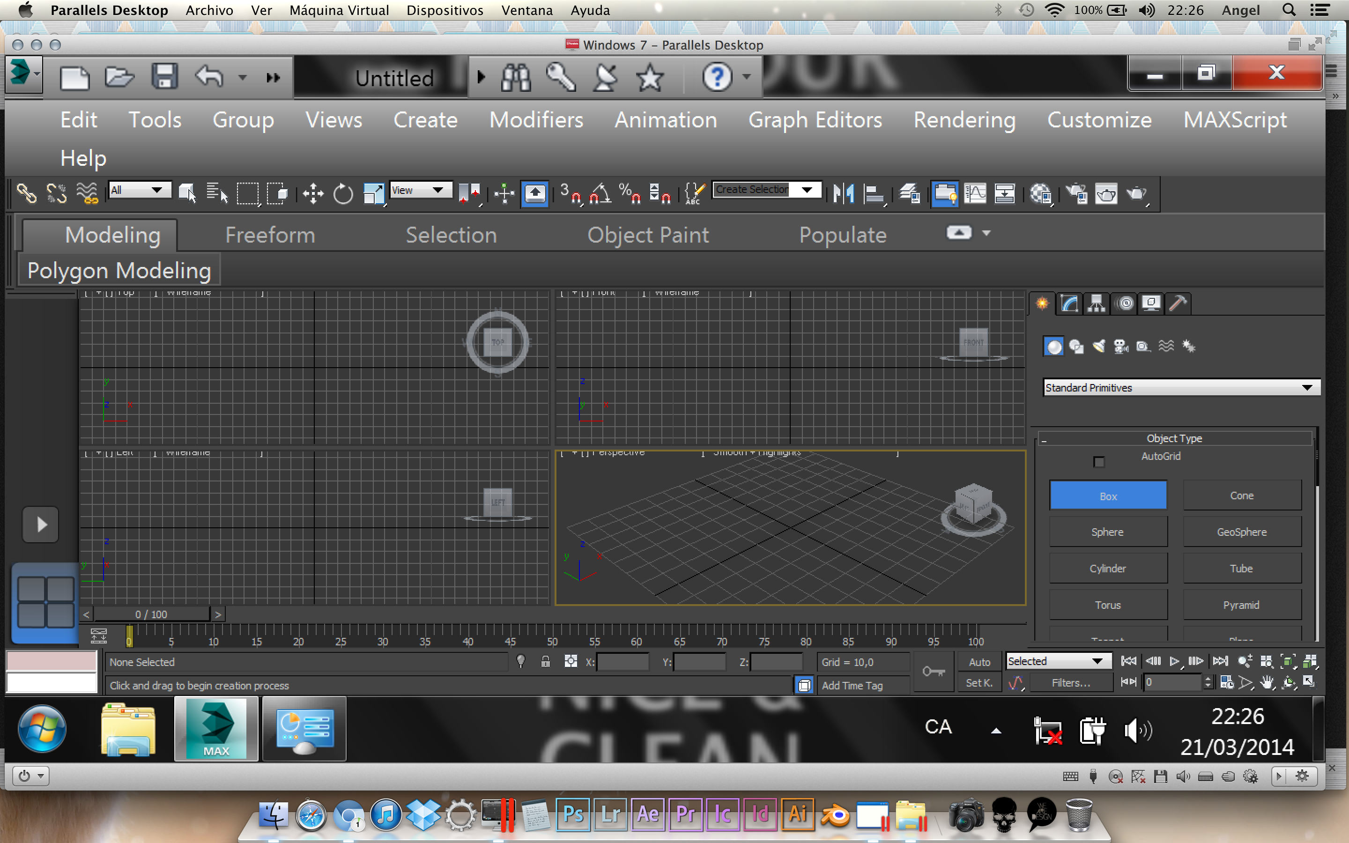
Task: Open the Standard Primitives dropdown
Action: click(1181, 387)
